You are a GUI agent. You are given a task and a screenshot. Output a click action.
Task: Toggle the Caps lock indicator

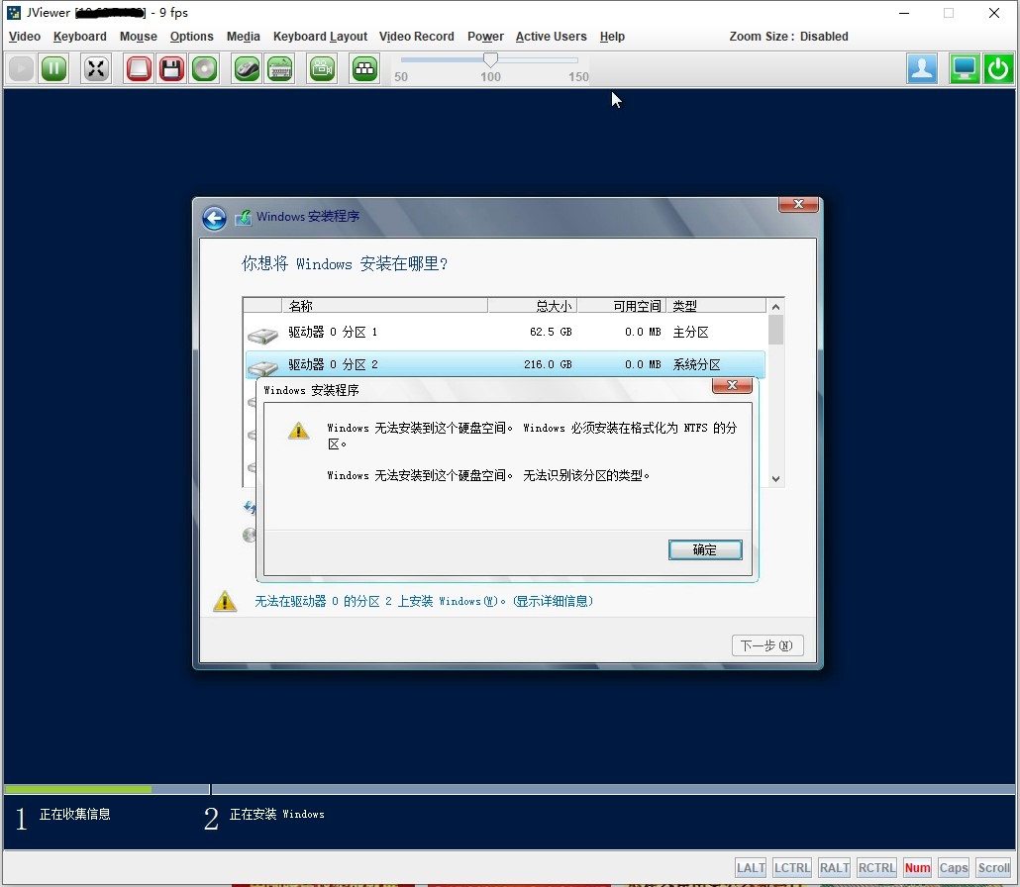954,867
